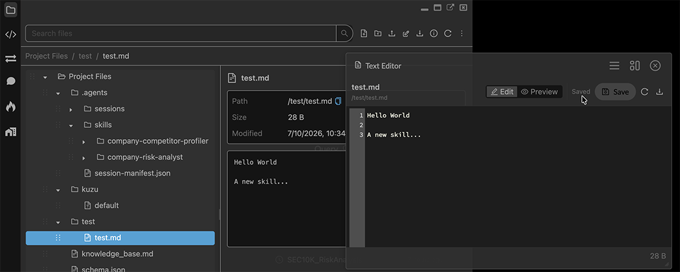Expand the sessions folder
The image size is (680, 272).
coord(71,110)
